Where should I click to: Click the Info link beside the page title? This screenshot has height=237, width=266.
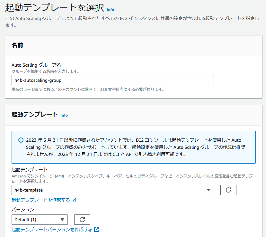(x=110, y=10)
